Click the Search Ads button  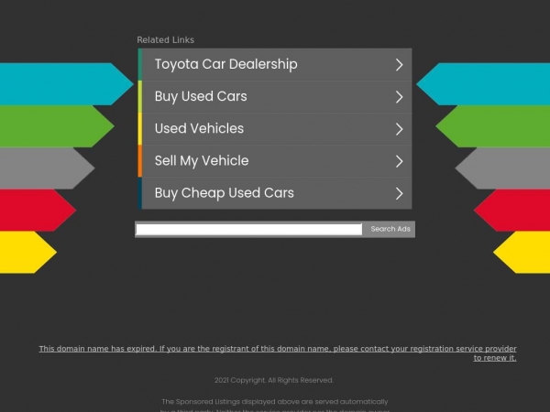(390, 229)
